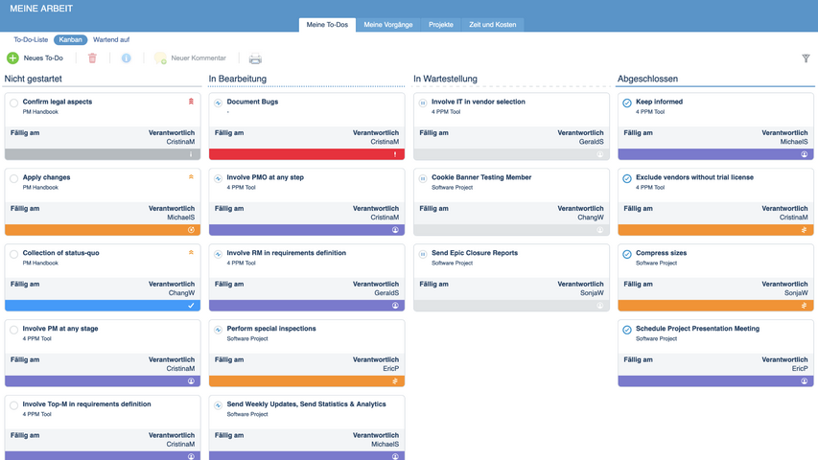This screenshot has width=818, height=460.
Task: Click the in-progress icon on Document Bugs
Action: [x=218, y=103]
